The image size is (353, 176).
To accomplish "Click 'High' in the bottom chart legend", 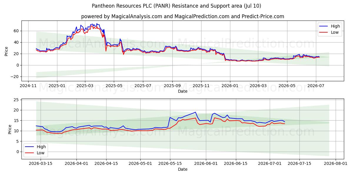I will pyautogui.click(x=41, y=147).
